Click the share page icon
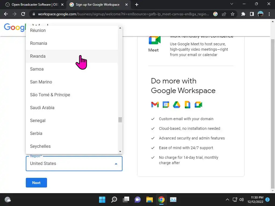This screenshot has width=275, height=206. click(x=224, y=14)
